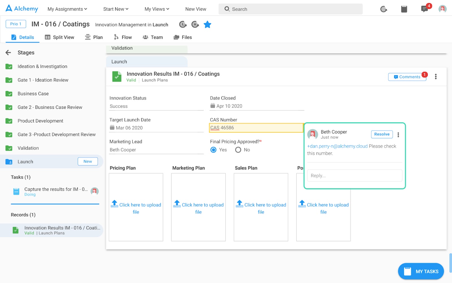Open the Innovation Results record in sidebar
452x283 pixels.
pos(51,230)
